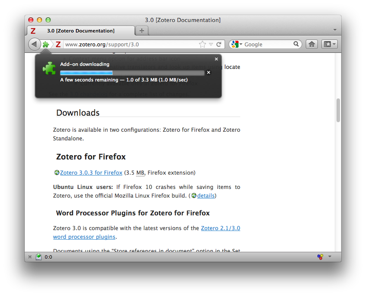The width and height of the screenshot is (366, 296).
Task: Click the 0:0 download counter text
Action: point(48,257)
